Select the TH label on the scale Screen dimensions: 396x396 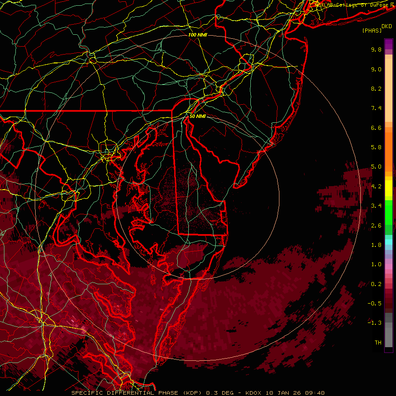(378, 343)
